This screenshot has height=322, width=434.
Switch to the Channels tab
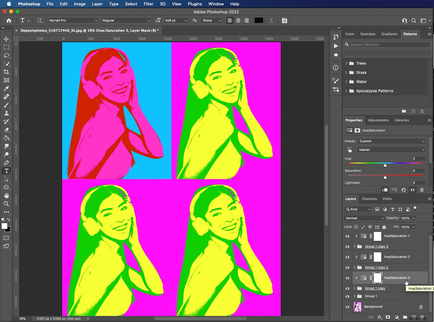coord(369,199)
